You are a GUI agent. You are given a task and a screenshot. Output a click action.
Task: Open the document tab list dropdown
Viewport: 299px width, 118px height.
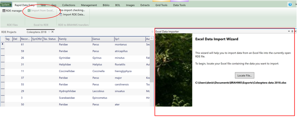[x=152, y=32]
